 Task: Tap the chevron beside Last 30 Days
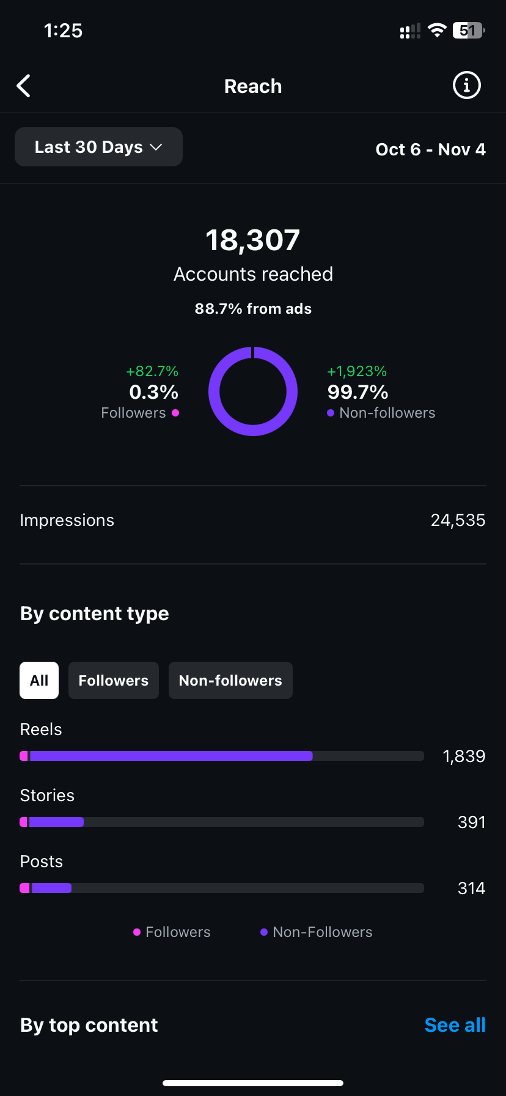(x=156, y=147)
